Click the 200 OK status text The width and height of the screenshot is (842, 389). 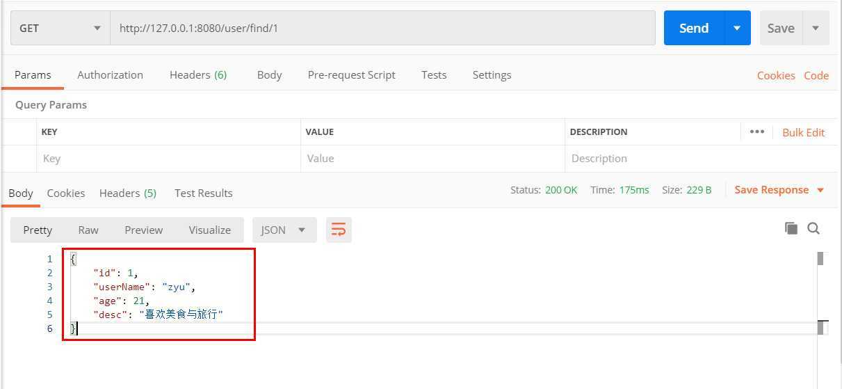click(x=561, y=190)
